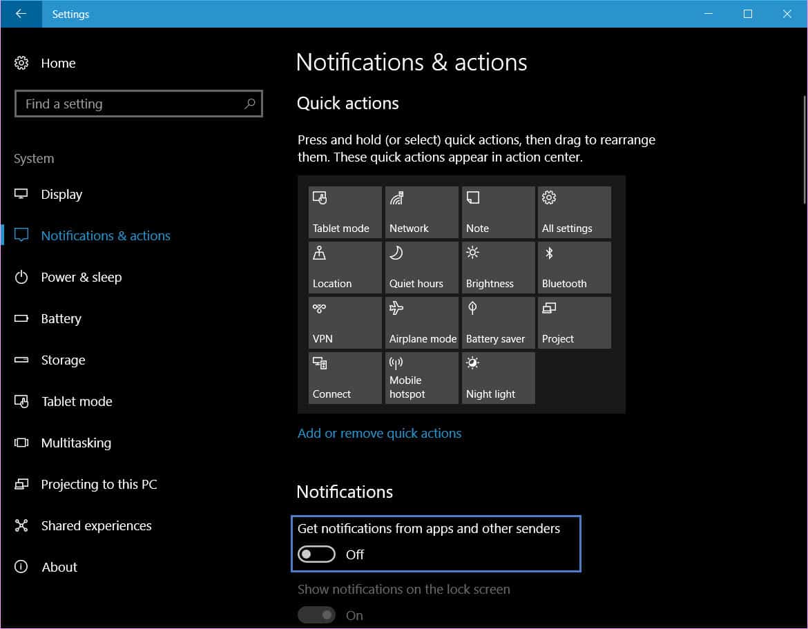Enable notifications from apps and other senders

point(316,554)
